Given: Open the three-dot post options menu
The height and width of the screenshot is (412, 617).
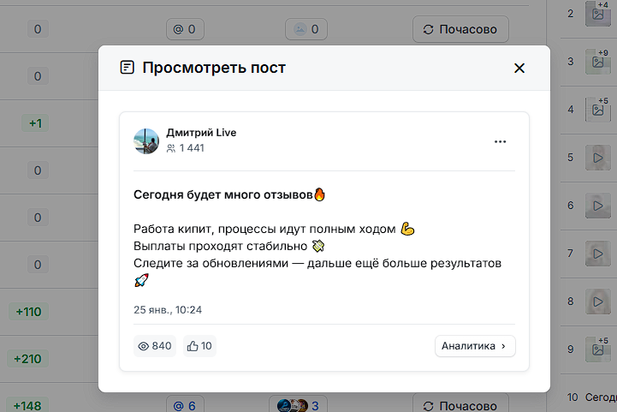Looking at the screenshot, I should (x=501, y=141).
